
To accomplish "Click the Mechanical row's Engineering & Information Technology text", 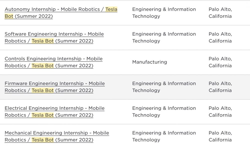I will (164, 136).
